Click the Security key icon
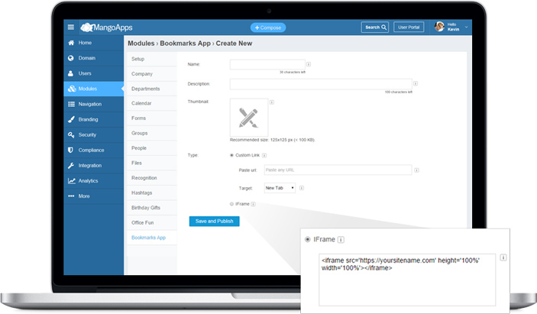The height and width of the screenshot is (314, 537). coord(71,134)
